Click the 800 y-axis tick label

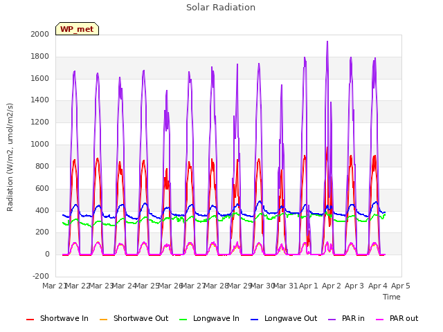pos(42,166)
